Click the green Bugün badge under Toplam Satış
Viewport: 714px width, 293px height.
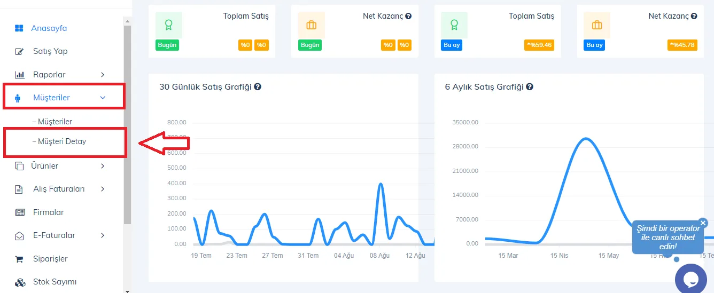click(x=167, y=45)
